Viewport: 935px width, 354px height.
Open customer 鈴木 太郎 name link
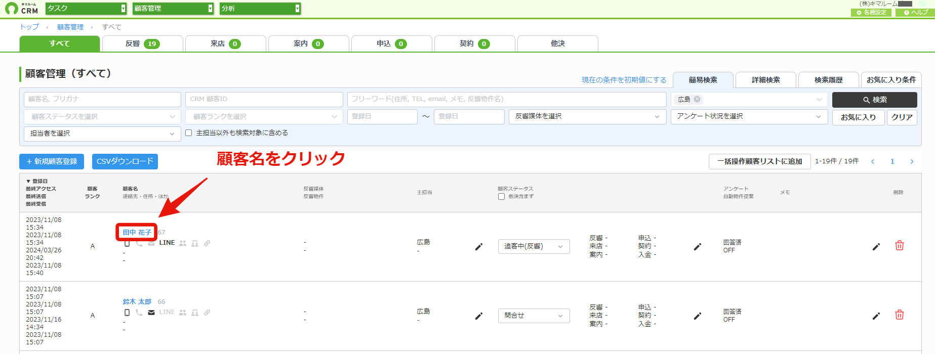pyautogui.click(x=137, y=301)
